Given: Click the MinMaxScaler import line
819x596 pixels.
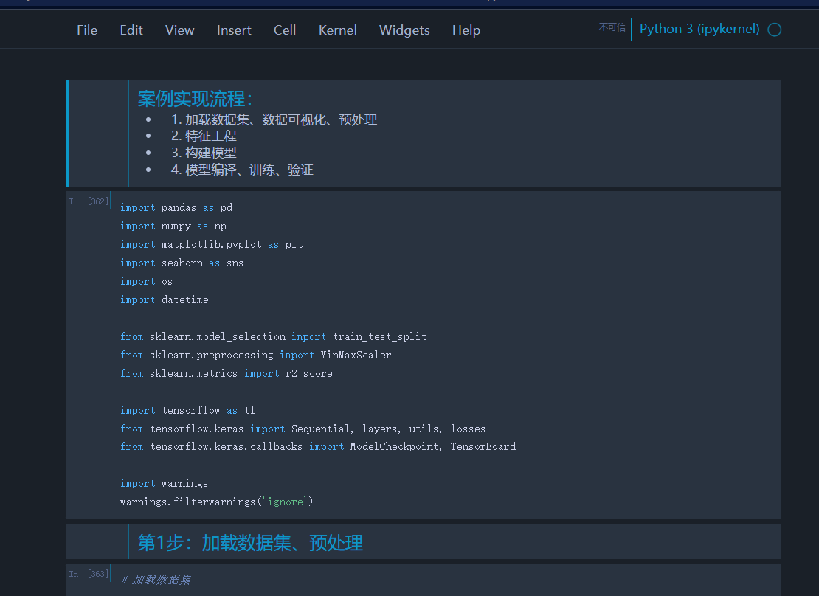Looking at the screenshot, I should pyautogui.click(x=255, y=356).
